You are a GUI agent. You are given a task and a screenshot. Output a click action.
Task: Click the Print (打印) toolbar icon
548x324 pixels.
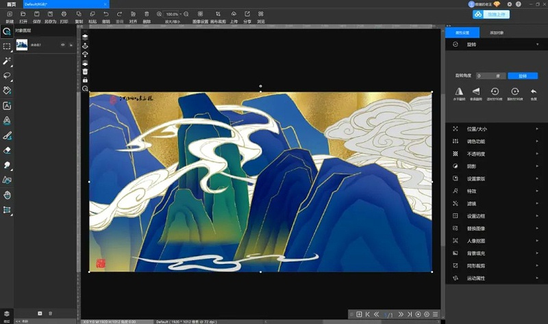(64, 14)
